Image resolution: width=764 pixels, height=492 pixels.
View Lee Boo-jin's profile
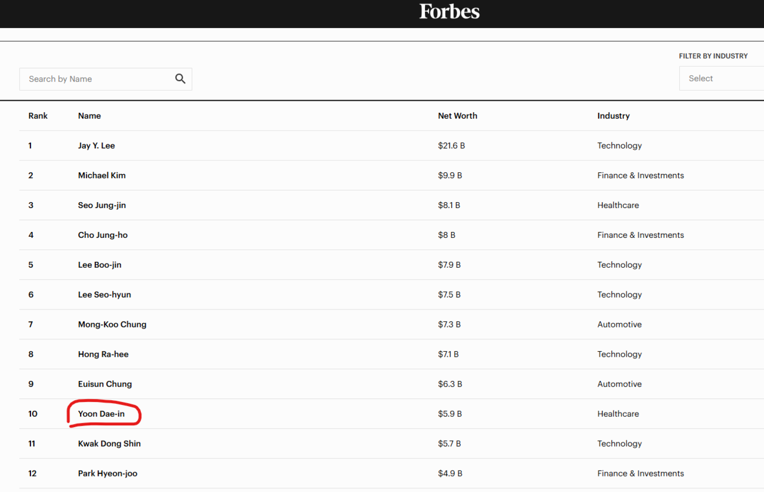(x=100, y=265)
